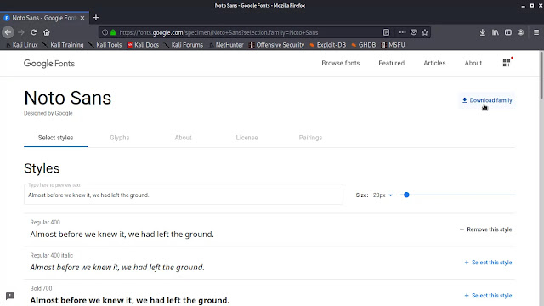Open the MSFU bookmark
Viewport: 544px width, 306px height.
coord(393,45)
